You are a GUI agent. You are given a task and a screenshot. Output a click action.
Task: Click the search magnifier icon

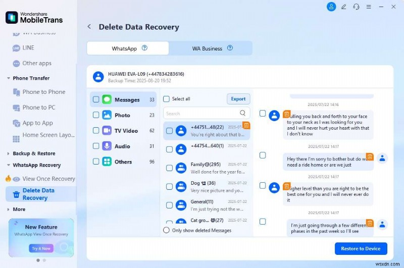tap(243, 113)
